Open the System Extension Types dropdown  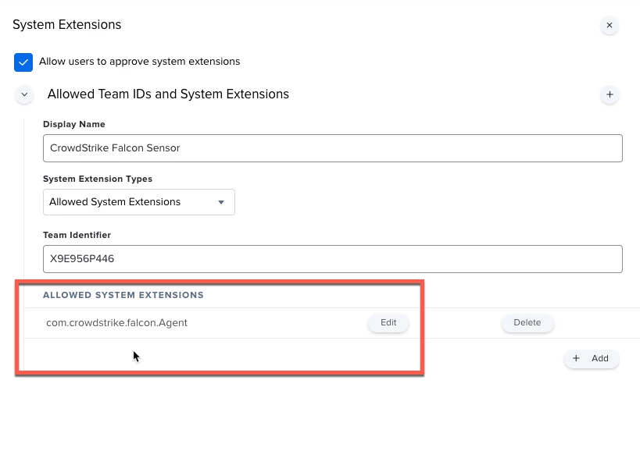click(139, 202)
